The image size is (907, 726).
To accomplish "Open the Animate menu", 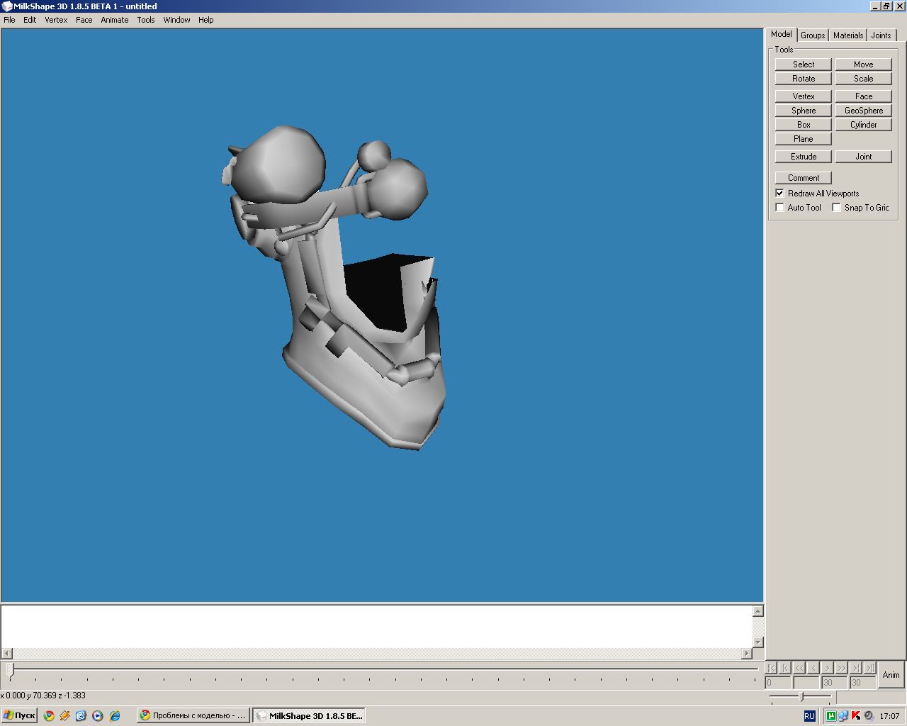I will click(x=114, y=20).
